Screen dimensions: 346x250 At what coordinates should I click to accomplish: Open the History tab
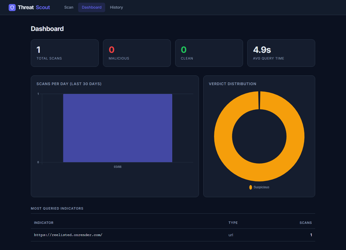pyautogui.click(x=116, y=7)
